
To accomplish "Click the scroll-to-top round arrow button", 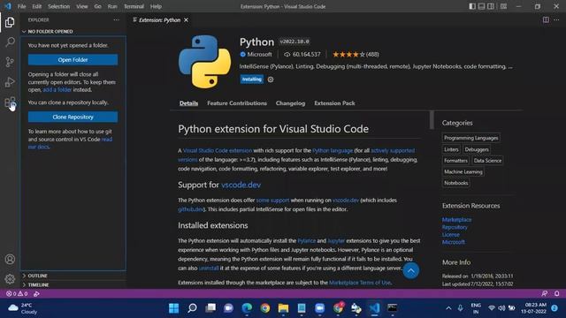I will [410, 270].
